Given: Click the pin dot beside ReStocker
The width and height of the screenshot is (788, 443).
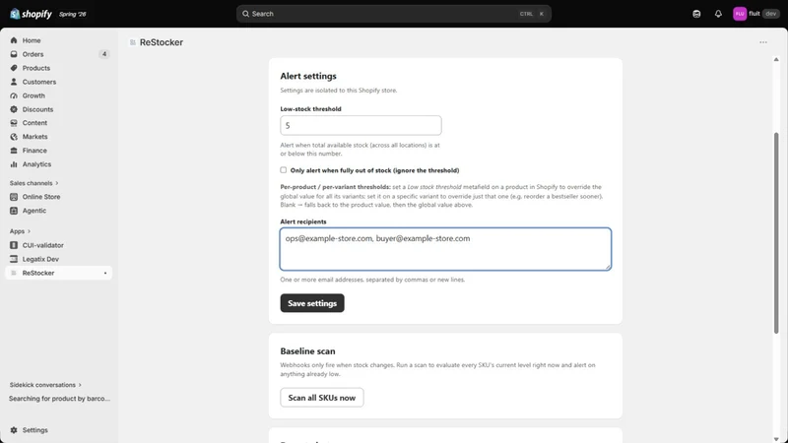Looking at the screenshot, I should point(105,274).
